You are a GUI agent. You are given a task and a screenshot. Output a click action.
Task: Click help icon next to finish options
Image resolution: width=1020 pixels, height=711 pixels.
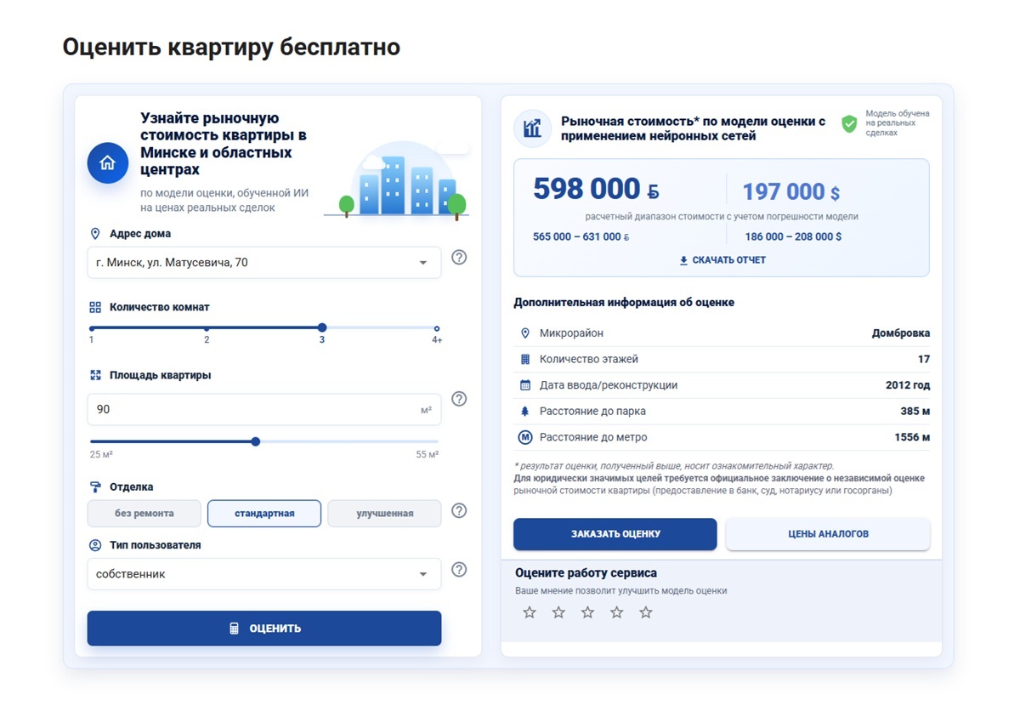[459, 510]
